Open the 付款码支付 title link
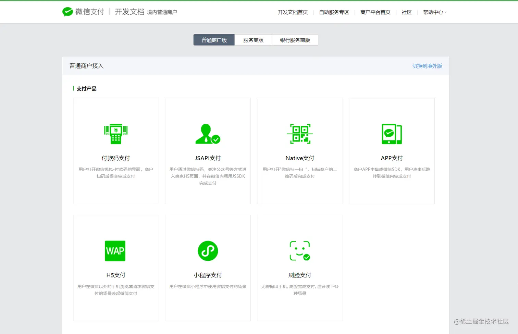Viewport: 518px width, 334px height. (116, 158)
